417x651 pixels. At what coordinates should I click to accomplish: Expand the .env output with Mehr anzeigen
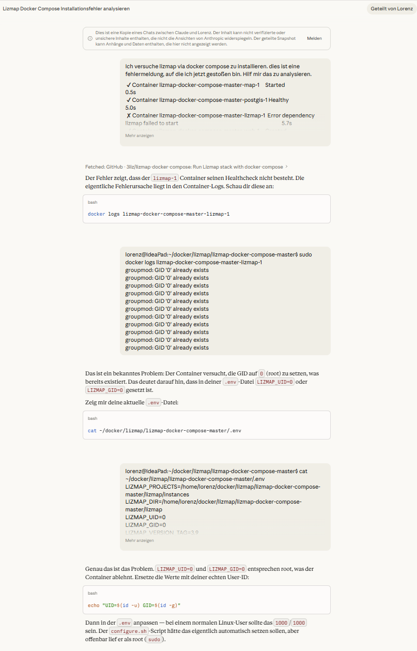click(x=140, y=540)
